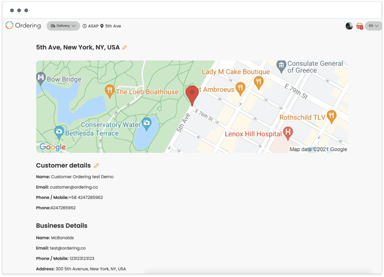Click the Customer details heading
This screenshot has height=277, width=384.
63,166
